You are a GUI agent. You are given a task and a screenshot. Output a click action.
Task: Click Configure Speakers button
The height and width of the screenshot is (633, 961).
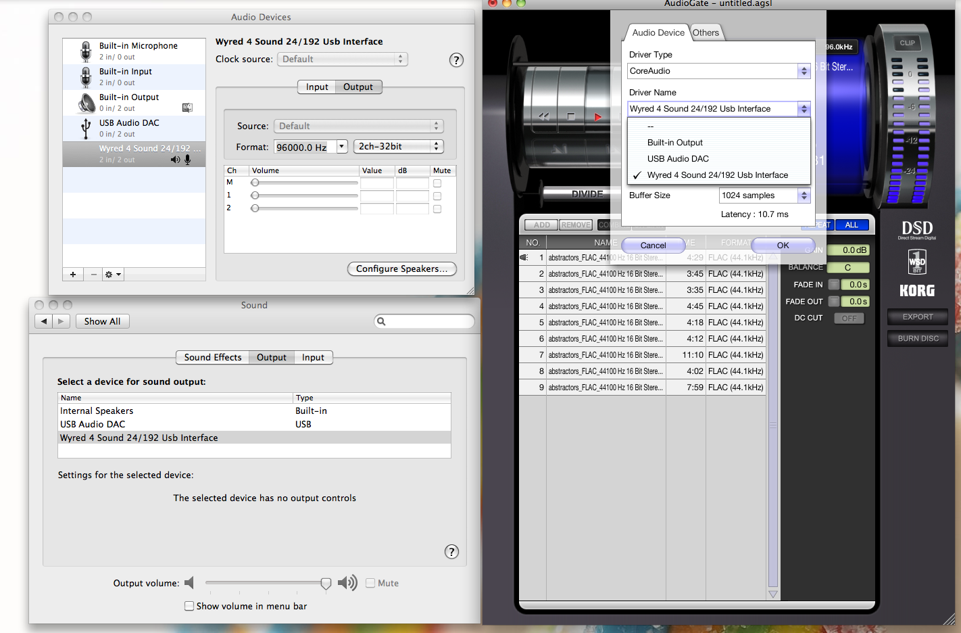[x=402, y=268]
